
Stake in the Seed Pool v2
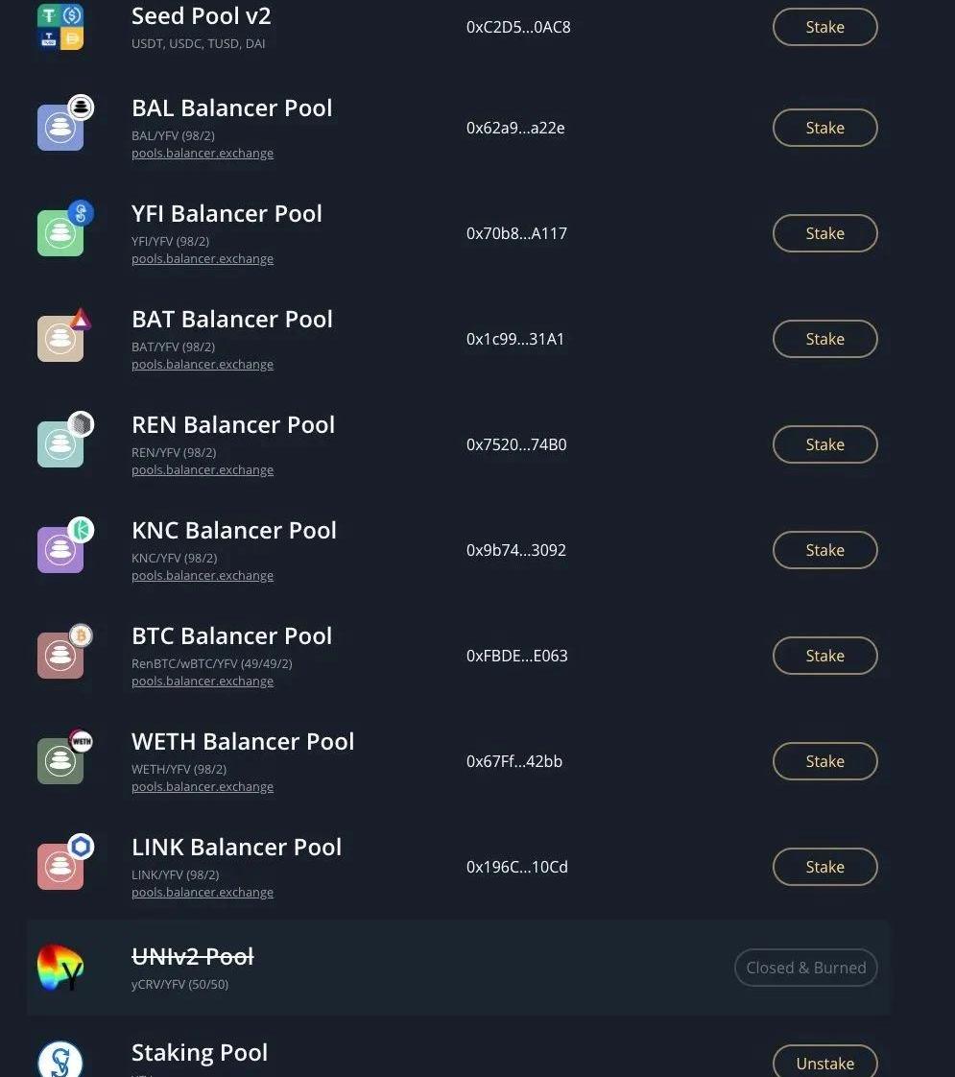[x=824, y=27]
